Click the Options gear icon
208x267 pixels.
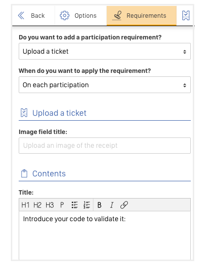click(x=64, y=16)
